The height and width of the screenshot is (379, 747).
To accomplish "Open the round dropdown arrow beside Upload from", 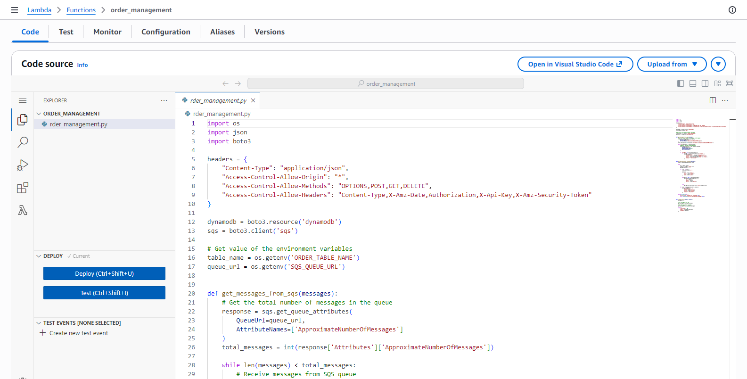I will (718, 64).
